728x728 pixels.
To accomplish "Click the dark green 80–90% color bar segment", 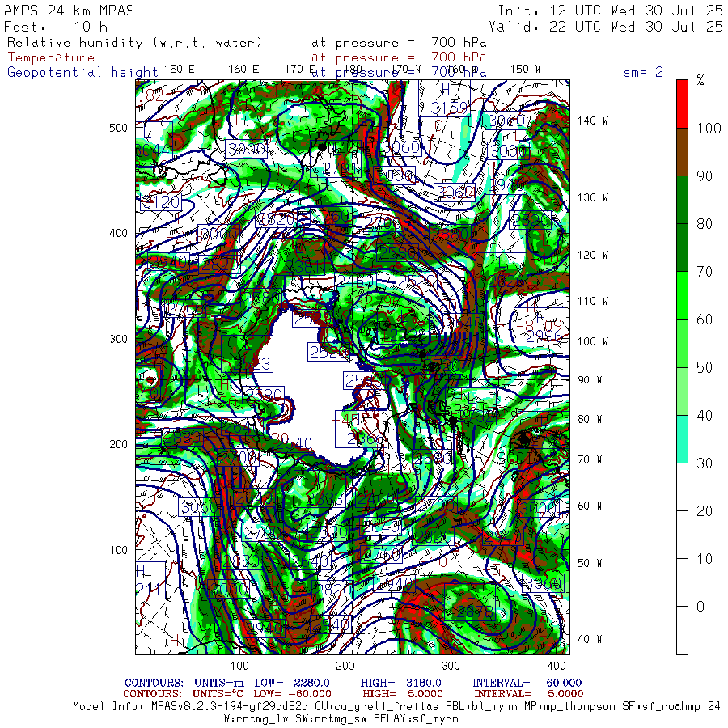I will pos(682,200).
